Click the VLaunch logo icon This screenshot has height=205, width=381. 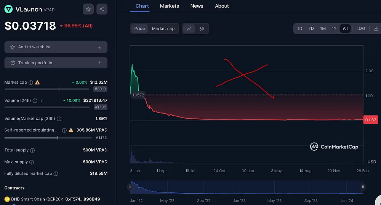coord(8,9)
